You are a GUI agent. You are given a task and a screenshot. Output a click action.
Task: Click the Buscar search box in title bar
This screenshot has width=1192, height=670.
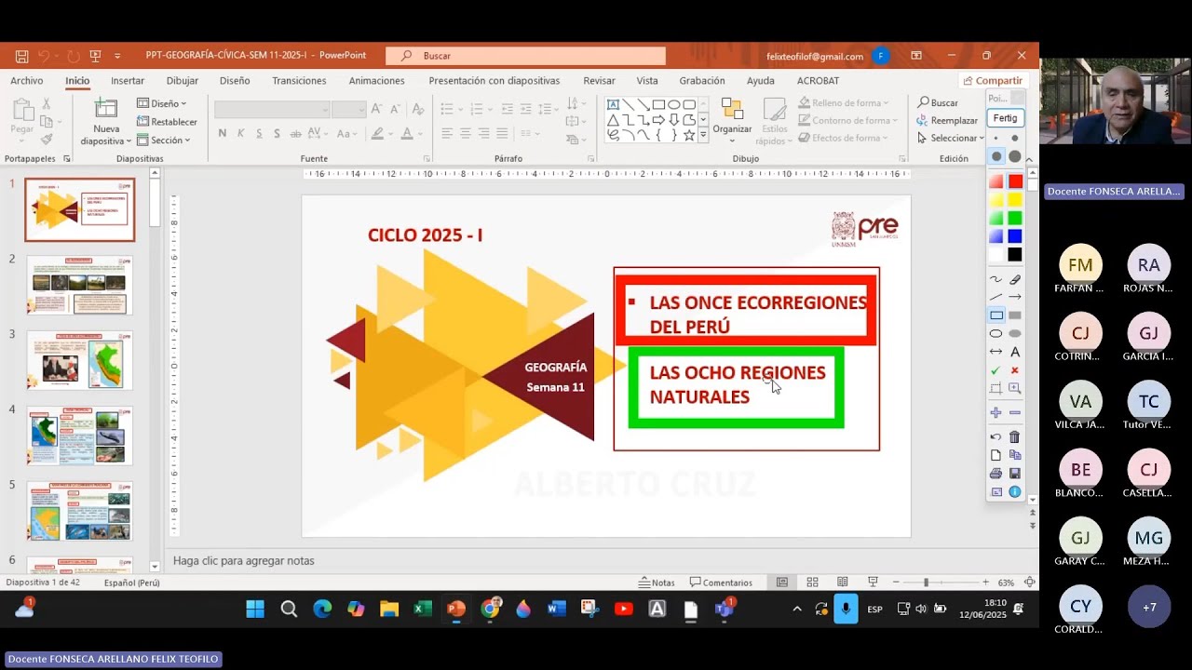tap(525, 56)
